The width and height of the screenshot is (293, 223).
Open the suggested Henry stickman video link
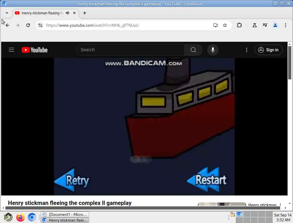click(262, 205)
